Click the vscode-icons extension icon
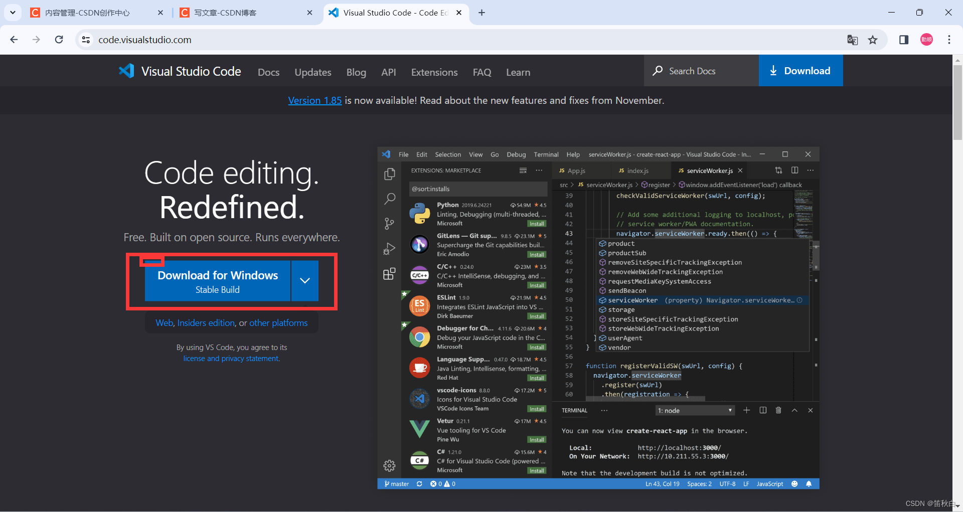 coord(419,399)
